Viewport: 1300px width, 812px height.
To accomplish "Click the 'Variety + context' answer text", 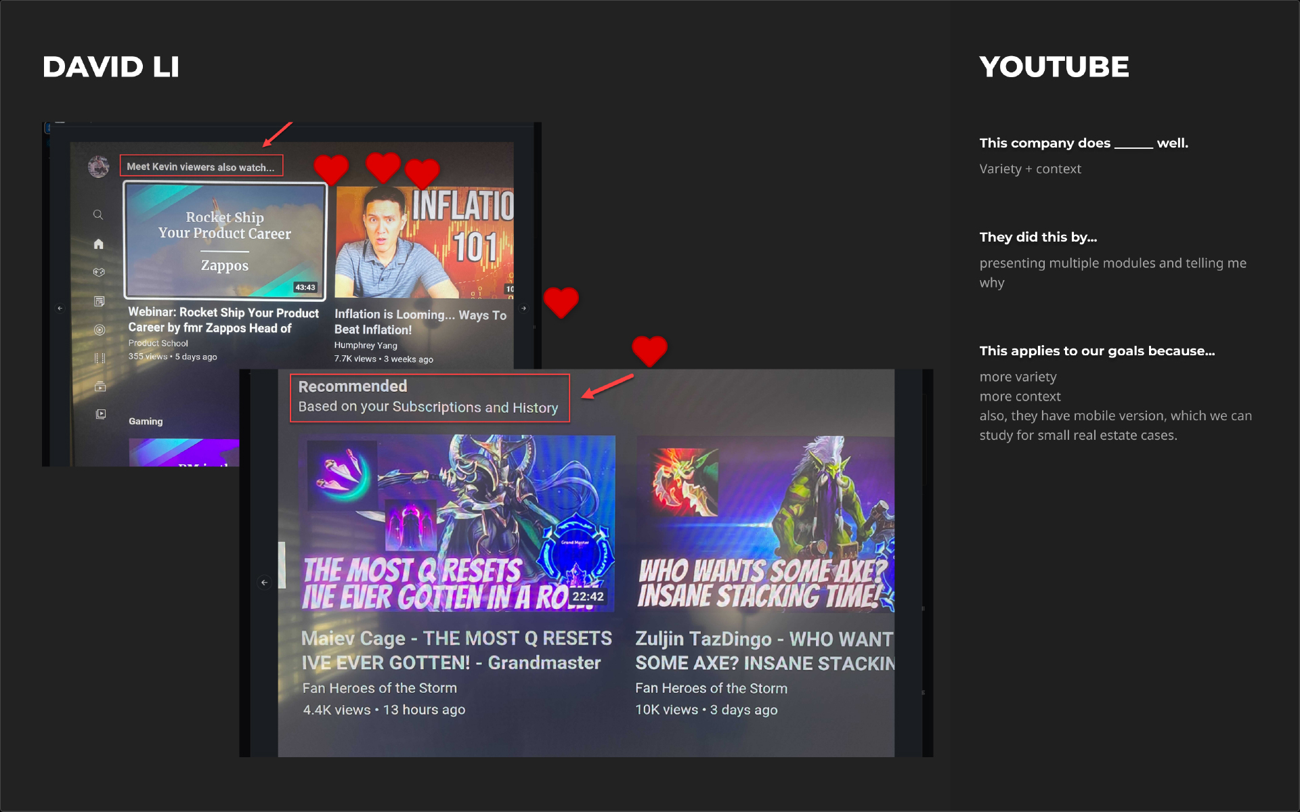I will pos(1030,169).
